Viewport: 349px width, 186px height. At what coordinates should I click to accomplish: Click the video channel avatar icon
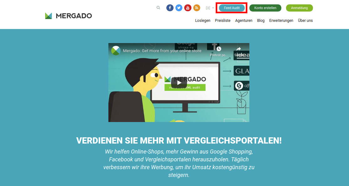pyautogui.click(x=116, y=51)
